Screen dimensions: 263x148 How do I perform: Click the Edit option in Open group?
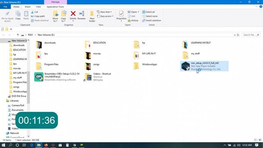point(131,16)
